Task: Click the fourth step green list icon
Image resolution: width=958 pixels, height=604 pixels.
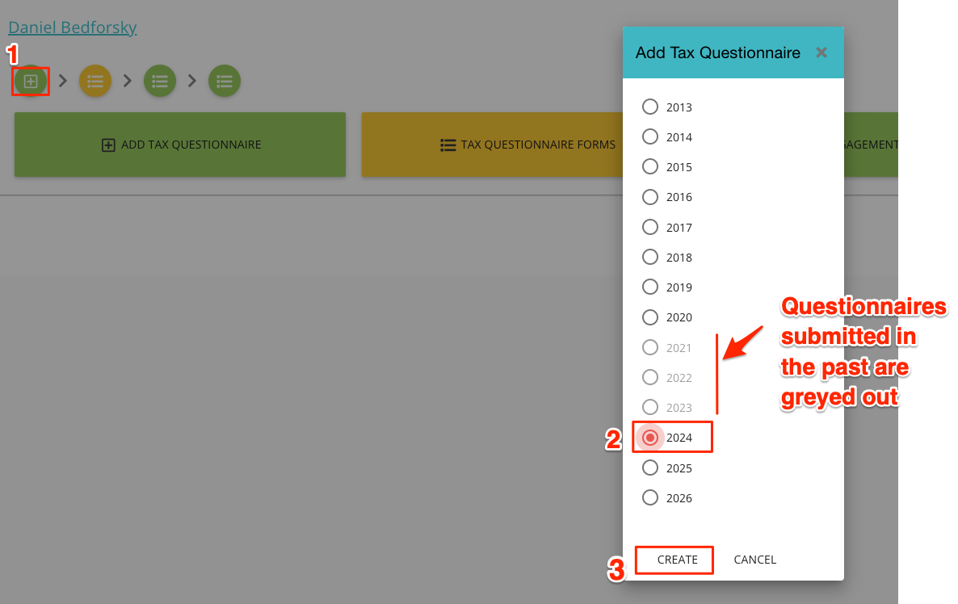Action: 225,81
